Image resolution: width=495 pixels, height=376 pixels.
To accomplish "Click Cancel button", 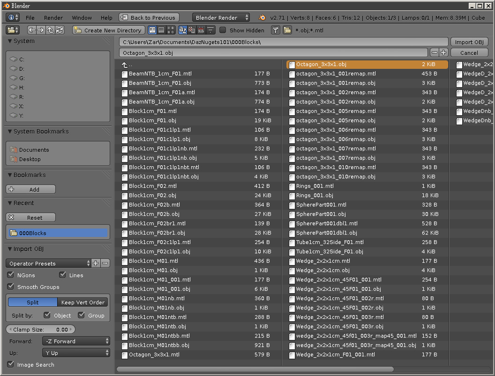I will [469, 53].
